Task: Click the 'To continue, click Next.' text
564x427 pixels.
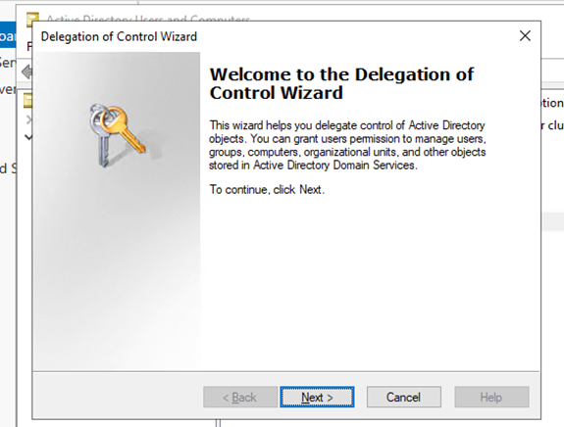Action: (267, 189)
